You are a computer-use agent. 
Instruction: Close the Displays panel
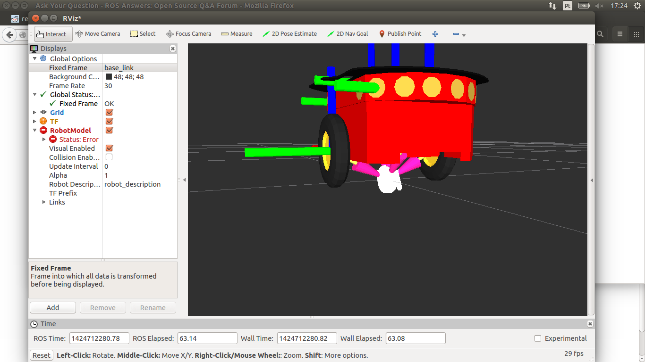click(173, 49)
